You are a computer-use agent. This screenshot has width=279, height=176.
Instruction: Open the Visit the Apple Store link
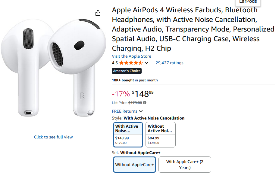131,56
